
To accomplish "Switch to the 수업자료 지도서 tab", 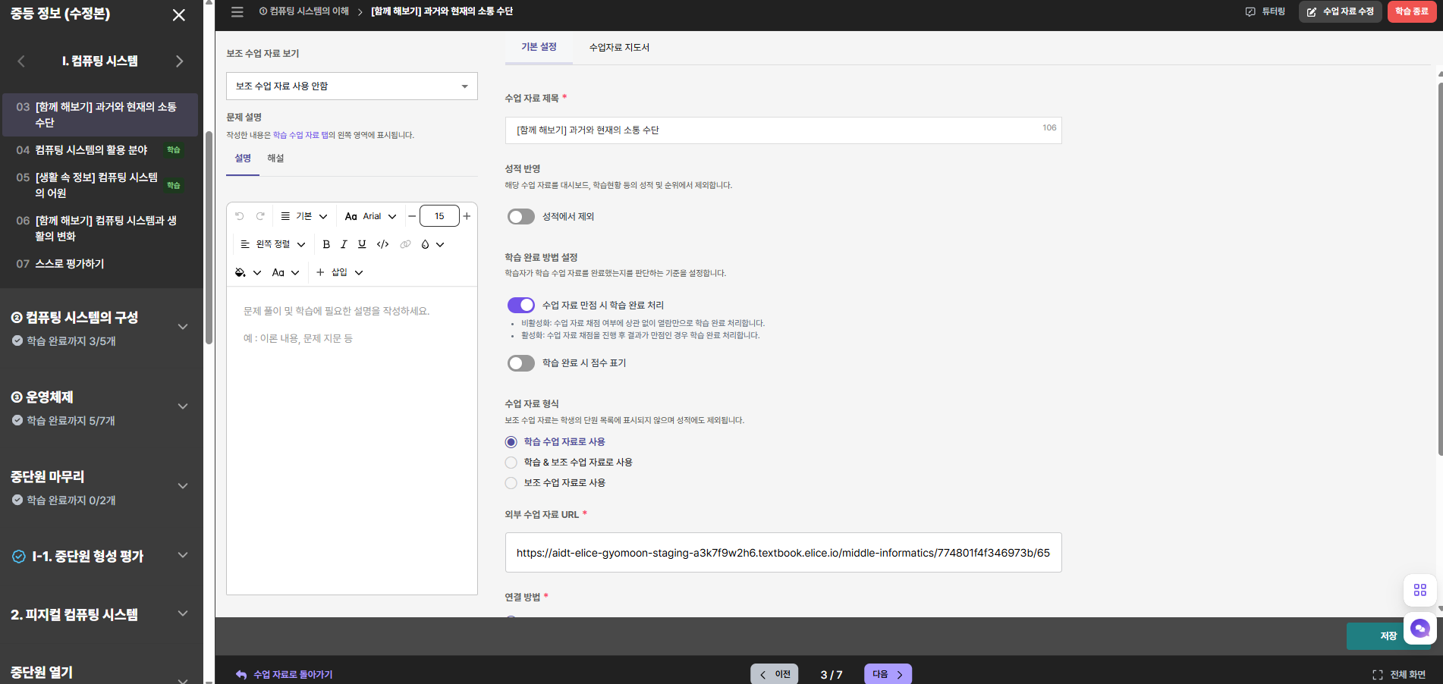I will click(x=619, y=47).
